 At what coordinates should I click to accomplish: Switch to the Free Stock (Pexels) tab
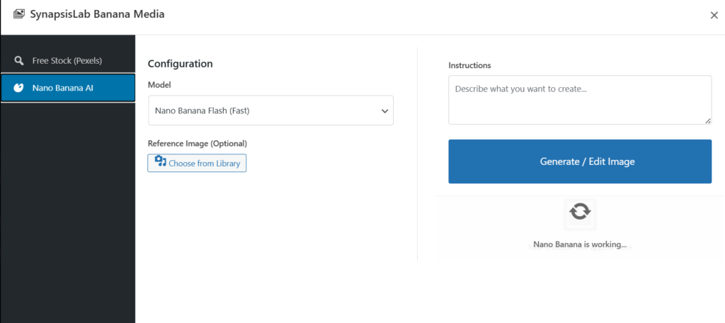(x=67, y=60)
